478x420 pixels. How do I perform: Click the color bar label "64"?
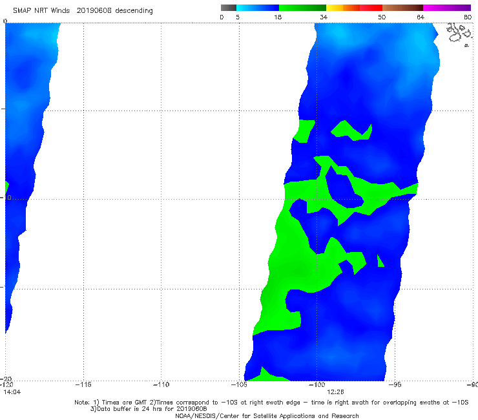coord(421,17)
